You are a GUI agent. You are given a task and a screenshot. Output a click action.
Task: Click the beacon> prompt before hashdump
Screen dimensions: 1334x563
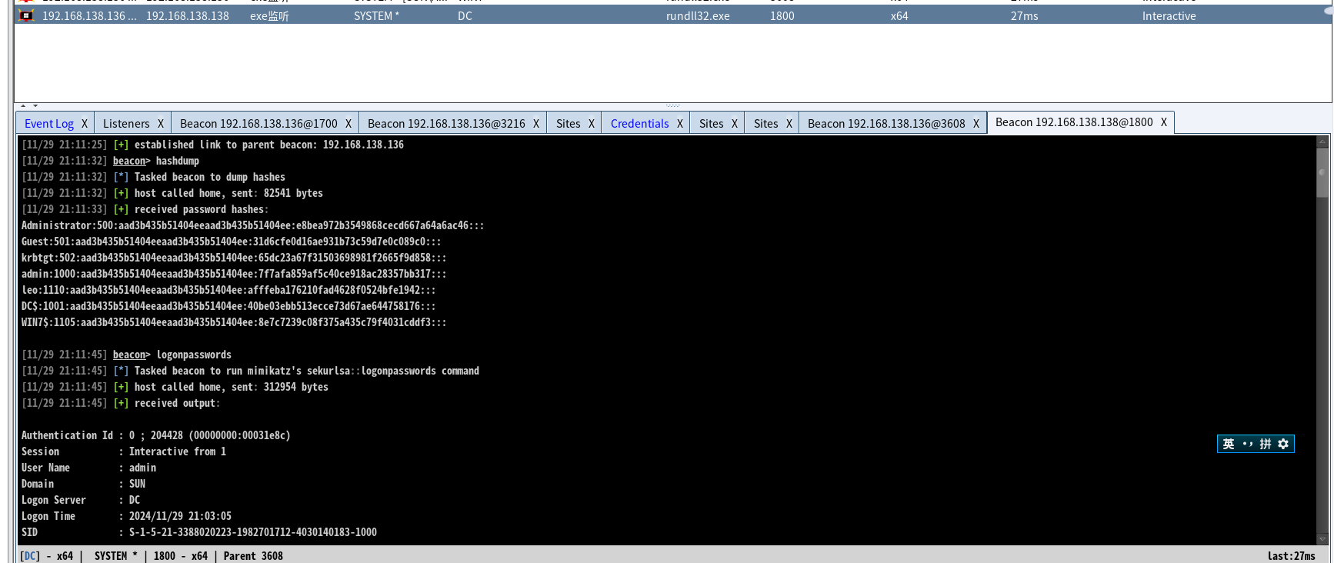(x=132, y=161)
